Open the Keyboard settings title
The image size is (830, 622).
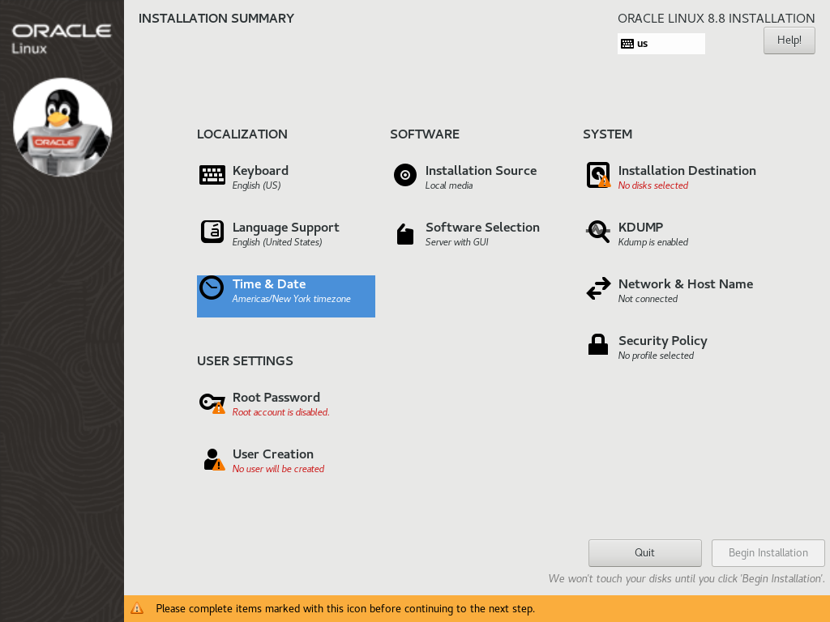pos(260,171)
